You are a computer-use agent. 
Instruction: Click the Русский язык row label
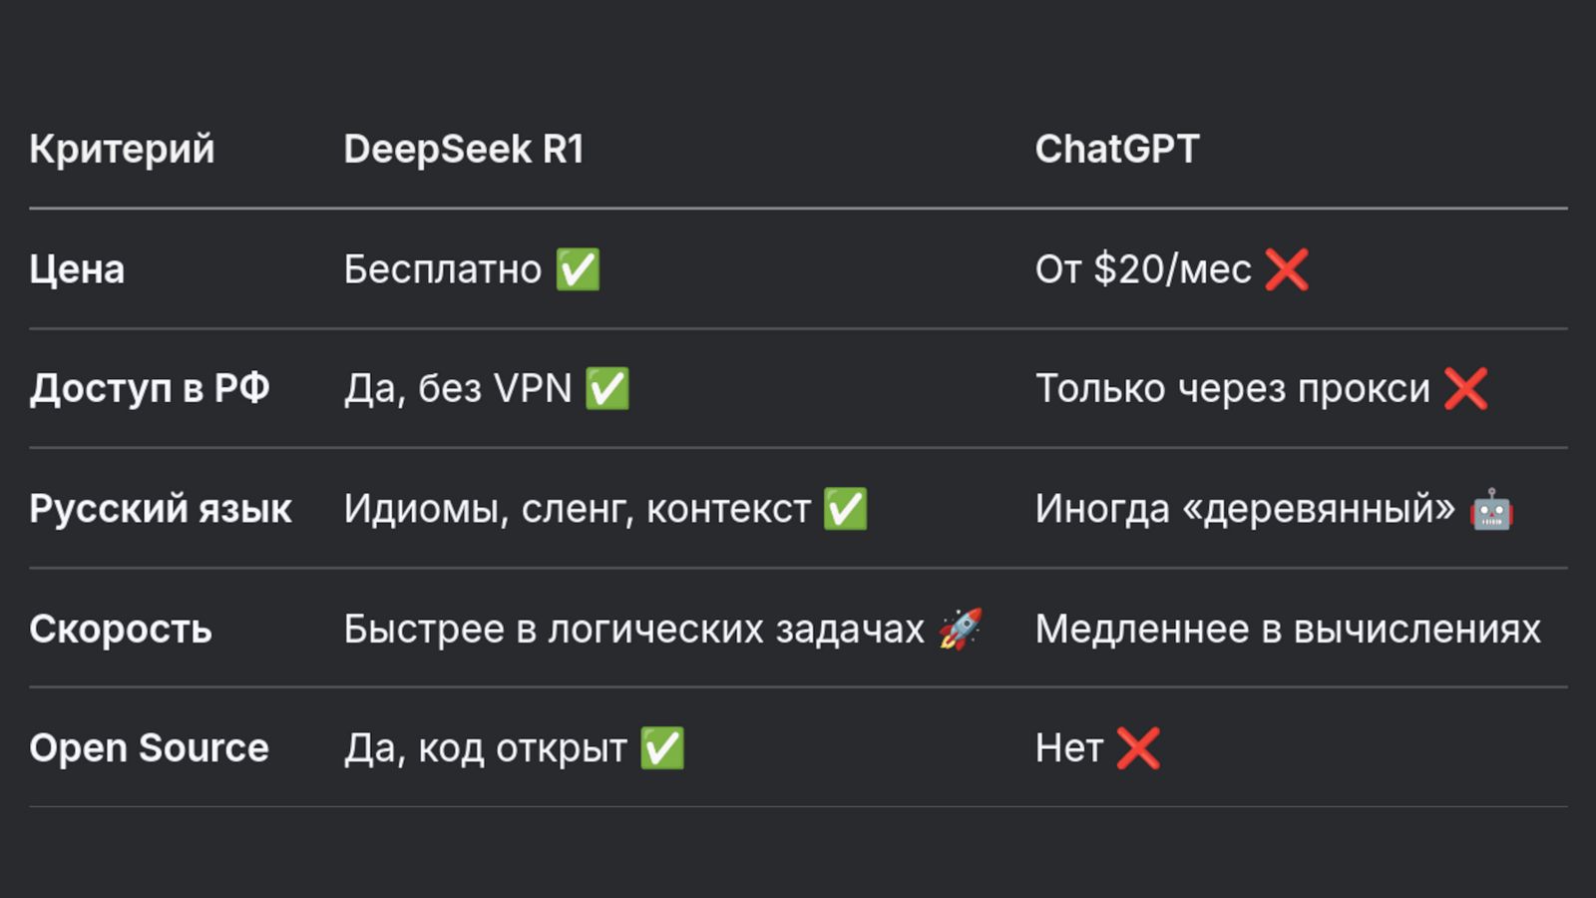tap(161, 509)
